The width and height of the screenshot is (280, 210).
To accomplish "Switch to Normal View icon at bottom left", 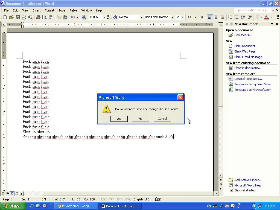I will 3,193.
